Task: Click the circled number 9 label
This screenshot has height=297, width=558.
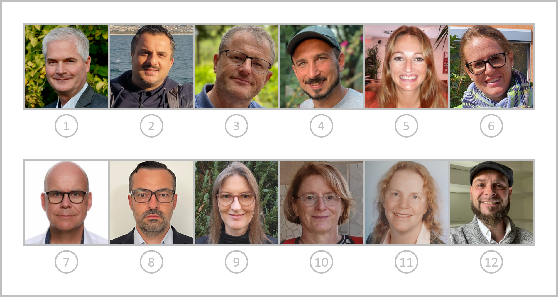Action: pyautogui.click(x=236, y=262)
